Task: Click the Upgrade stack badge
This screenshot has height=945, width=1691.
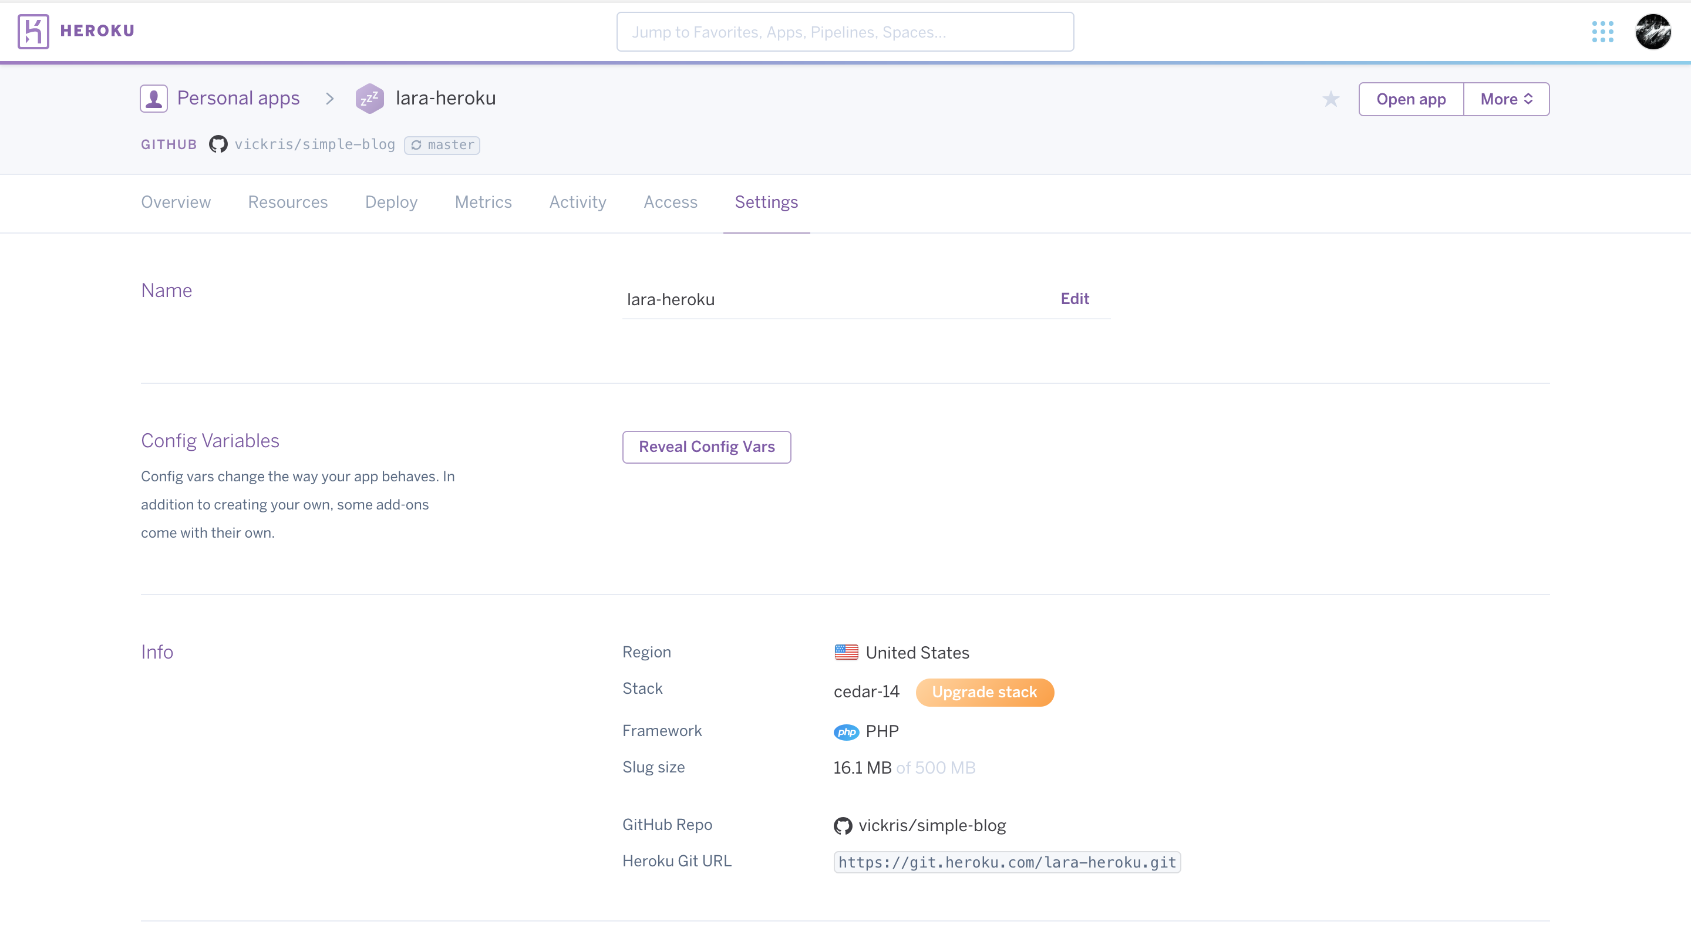Action: point(984,693)
